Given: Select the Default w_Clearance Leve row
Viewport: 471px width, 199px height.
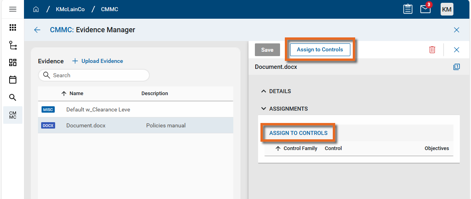Looking at the screenshot, I should (x=98, y=109).
